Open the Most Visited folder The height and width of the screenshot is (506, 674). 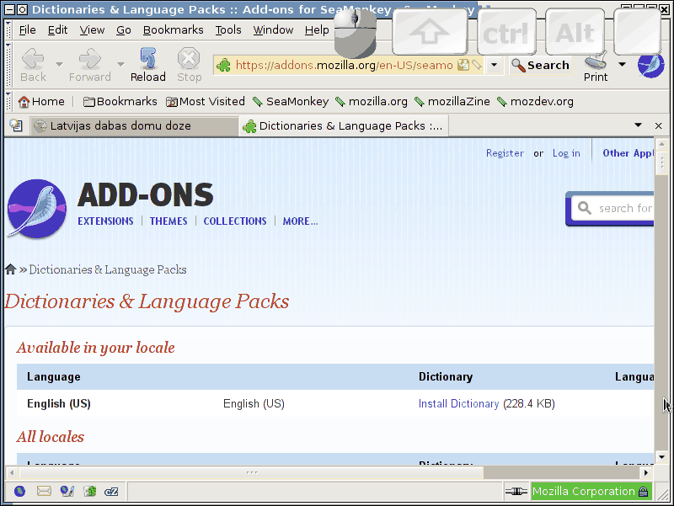[x=206, y=101]
